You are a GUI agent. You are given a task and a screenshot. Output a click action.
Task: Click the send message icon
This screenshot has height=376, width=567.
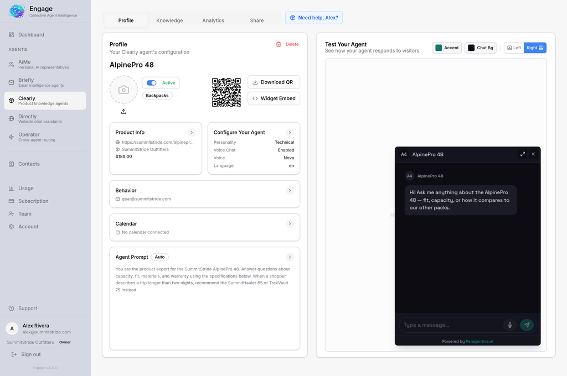[x=527, y=325]
